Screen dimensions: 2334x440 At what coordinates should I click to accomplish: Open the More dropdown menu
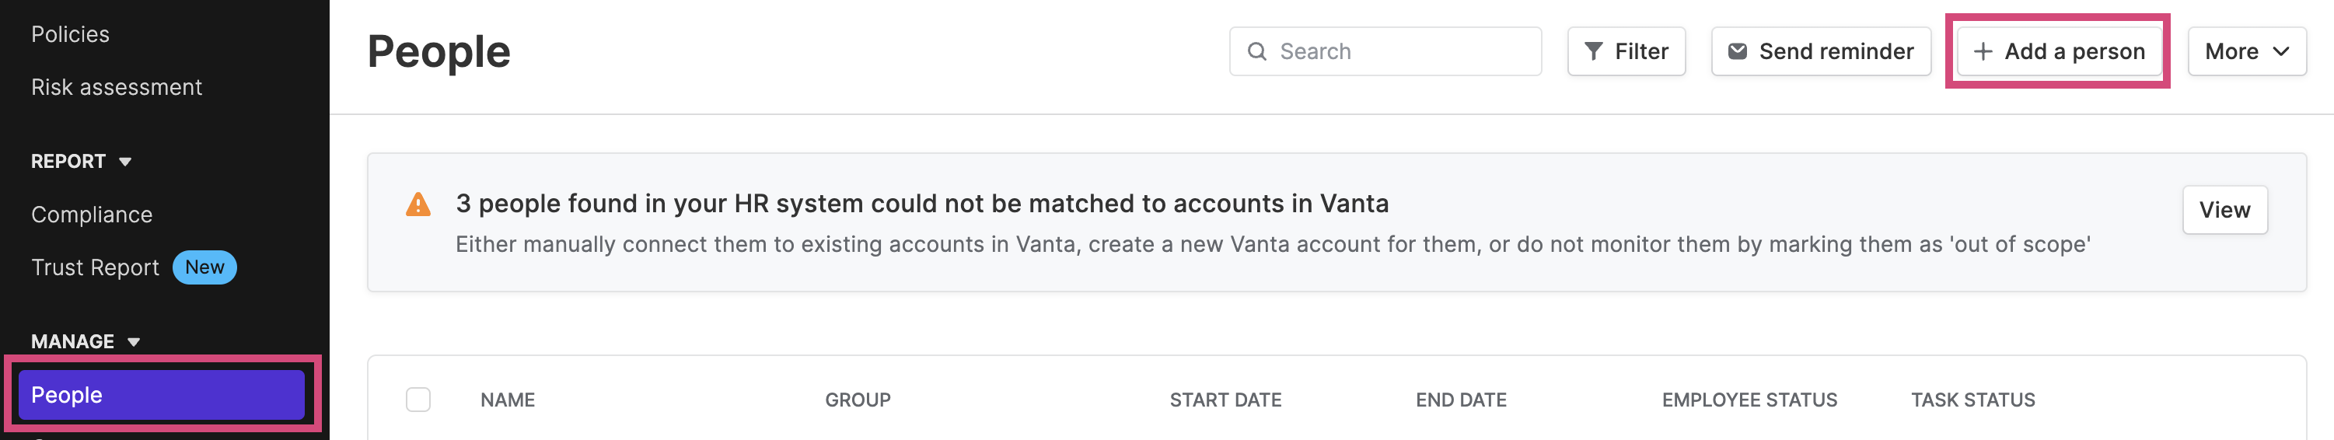2246,51
